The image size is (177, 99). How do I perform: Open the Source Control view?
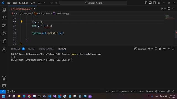[x=4, y=26]
